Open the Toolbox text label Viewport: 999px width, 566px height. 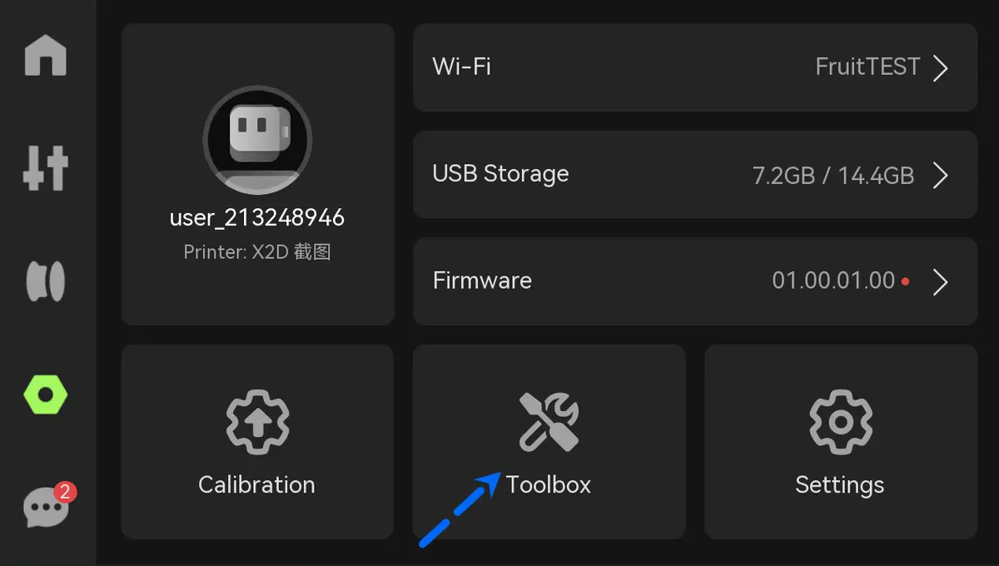click(549, 484)
